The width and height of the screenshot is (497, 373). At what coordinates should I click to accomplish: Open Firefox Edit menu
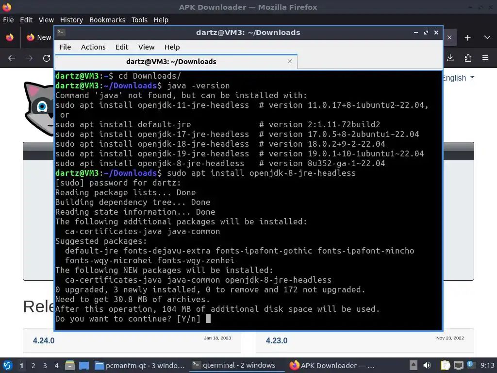(x=26, y=20)
